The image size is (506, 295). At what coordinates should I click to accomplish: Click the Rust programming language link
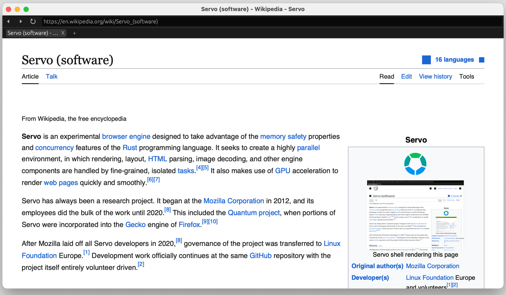(x=130, y=148)
